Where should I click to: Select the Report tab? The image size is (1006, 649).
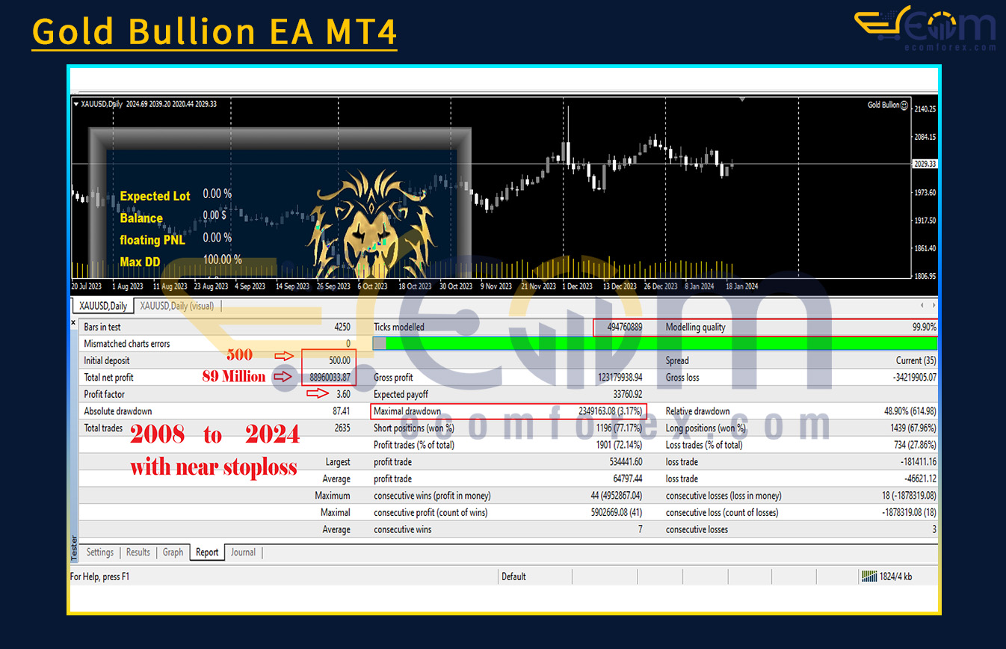click(x=207, y=553)
